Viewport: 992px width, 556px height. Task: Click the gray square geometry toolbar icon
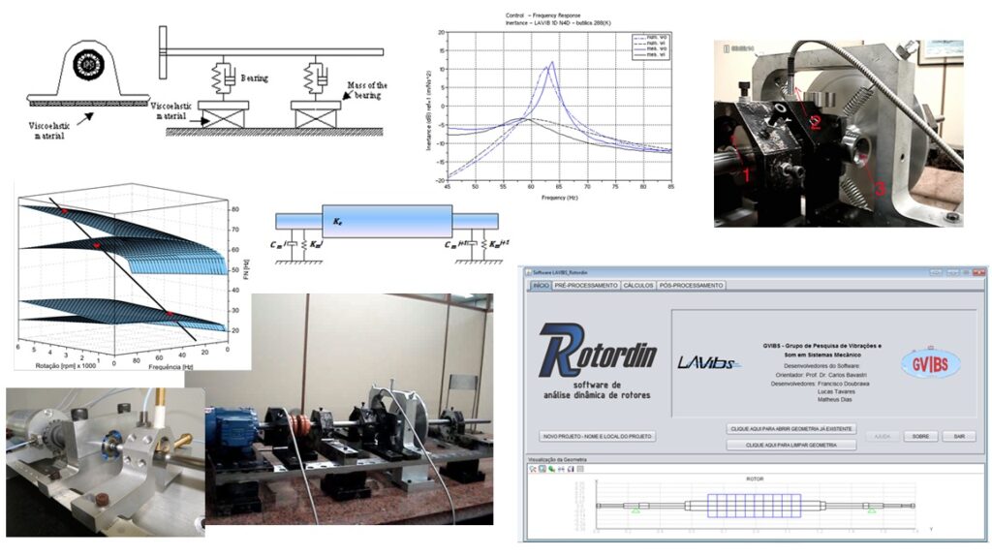point(580,469)
